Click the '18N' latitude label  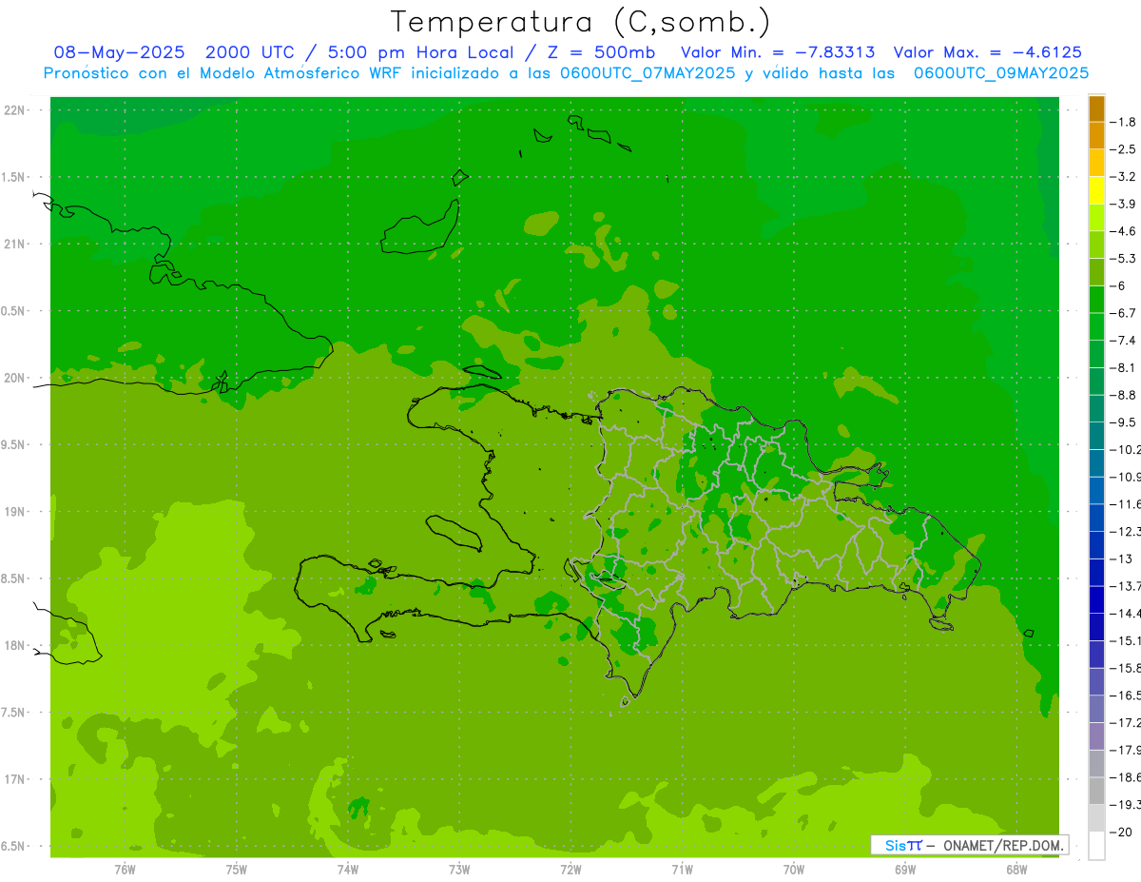[x=14, y=645]
